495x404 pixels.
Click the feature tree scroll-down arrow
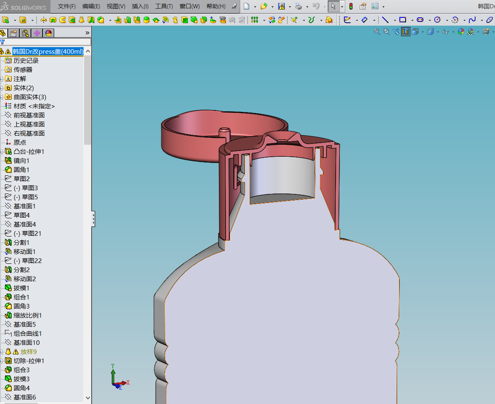click(x=88, y=398)
